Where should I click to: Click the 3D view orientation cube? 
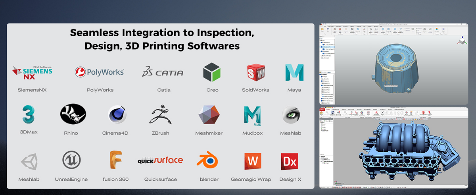461,41
